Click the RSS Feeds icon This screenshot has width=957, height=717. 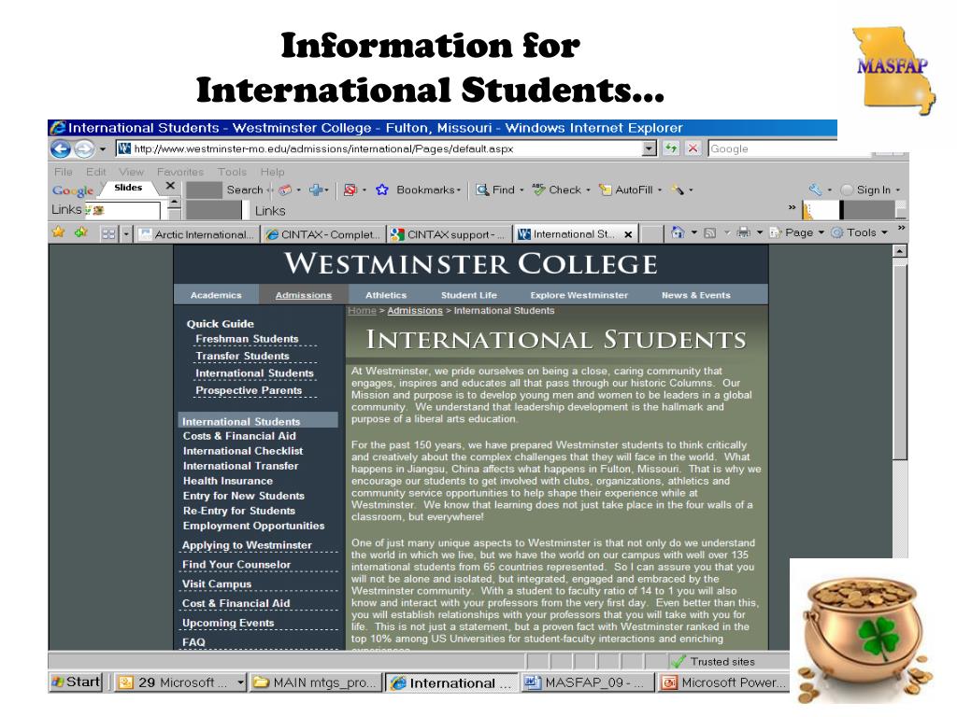coord(710,232)
